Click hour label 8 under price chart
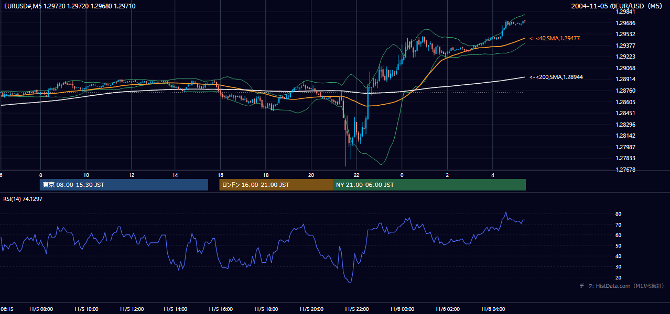 click(41, 175)
